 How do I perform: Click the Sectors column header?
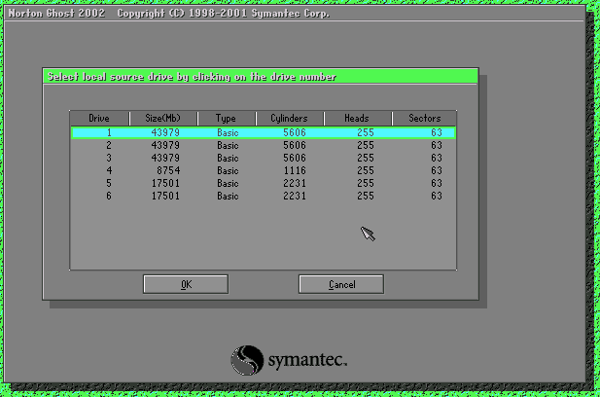click(x=424, y=118)
